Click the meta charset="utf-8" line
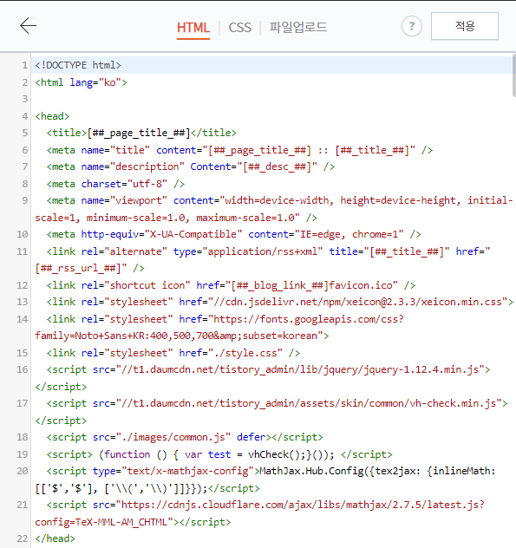 (115, 184)
